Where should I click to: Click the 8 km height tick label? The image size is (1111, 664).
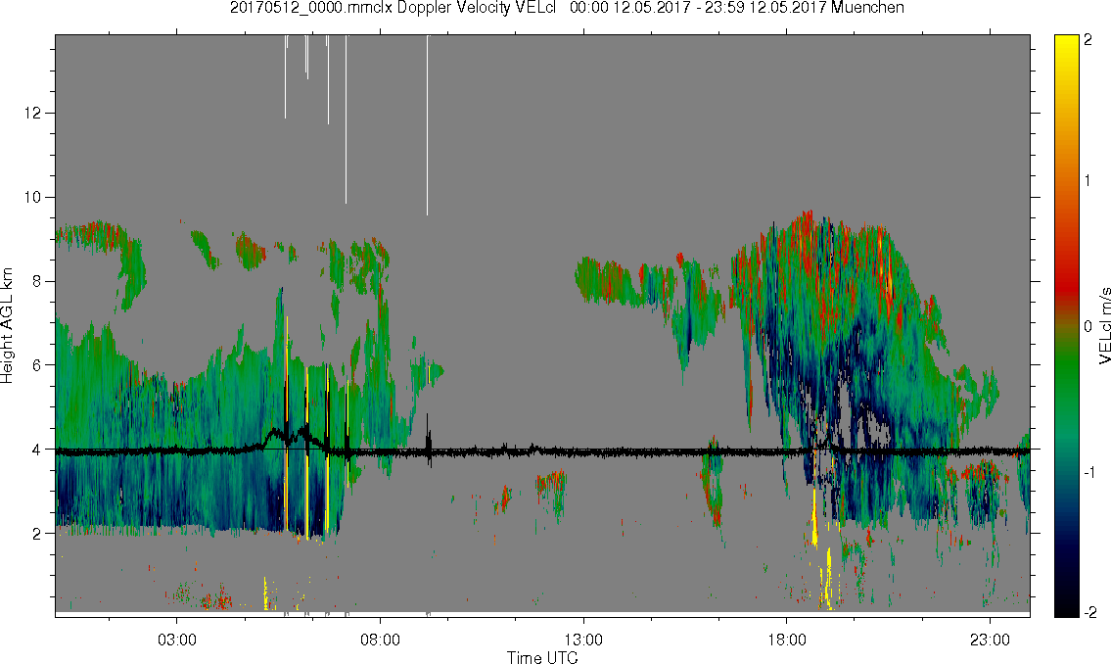36,281
